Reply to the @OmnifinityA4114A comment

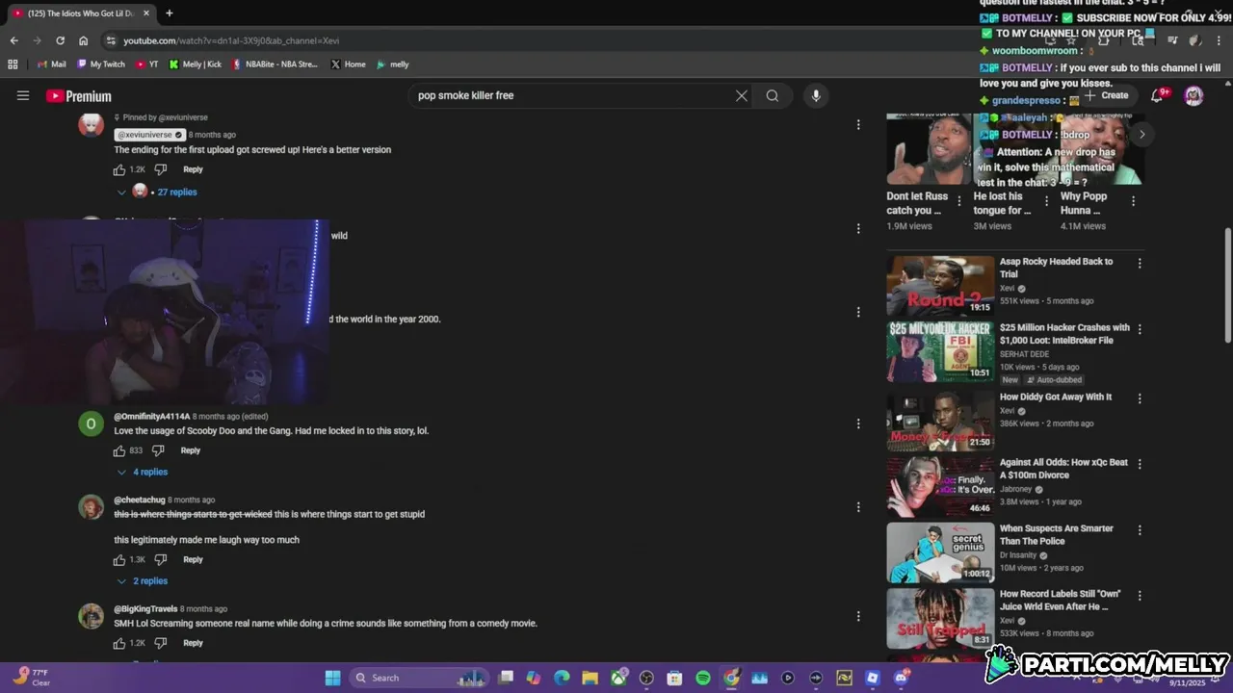click(x=191, y=450)
